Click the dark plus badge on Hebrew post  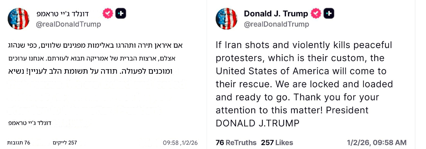pyautogui.click(x=121, y=14)
